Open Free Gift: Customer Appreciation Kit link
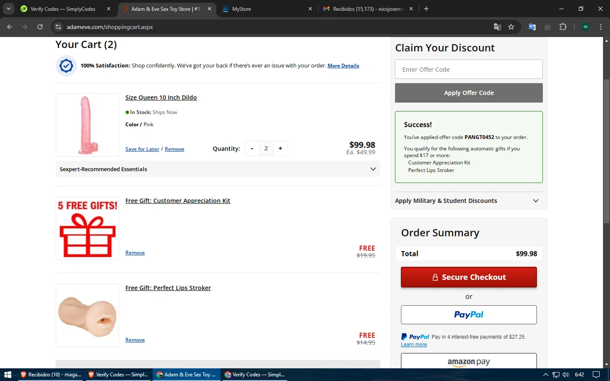610x381 pixels. pyautogui.click(x=178, y=201)
